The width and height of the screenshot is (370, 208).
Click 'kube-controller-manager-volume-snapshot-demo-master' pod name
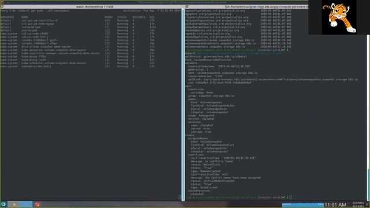pos(61,53)
